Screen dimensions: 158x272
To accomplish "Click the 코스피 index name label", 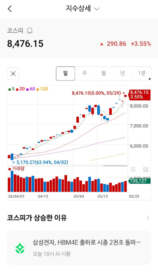I will [x=15, y=30].
